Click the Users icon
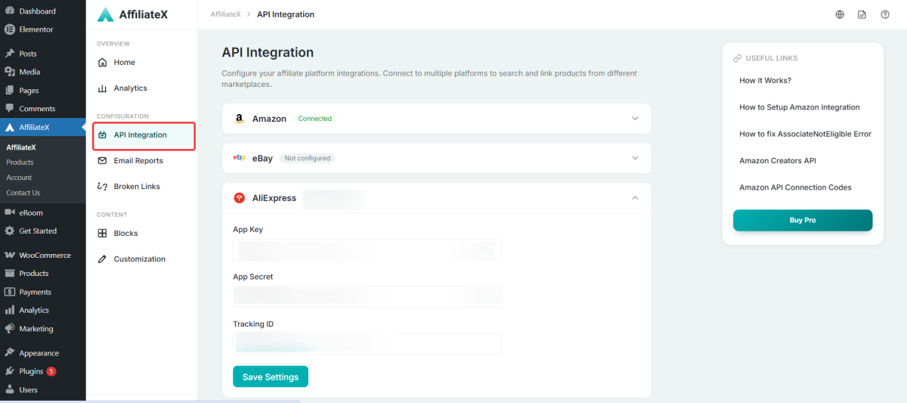Viewport: 907px width, 403px height. pos(10,390)
